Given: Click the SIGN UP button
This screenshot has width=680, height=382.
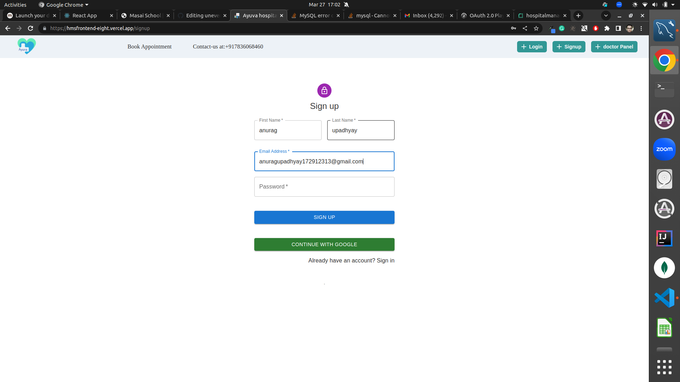Looking at the screenshot, I should pyautogui.click(x=324, y=217).
